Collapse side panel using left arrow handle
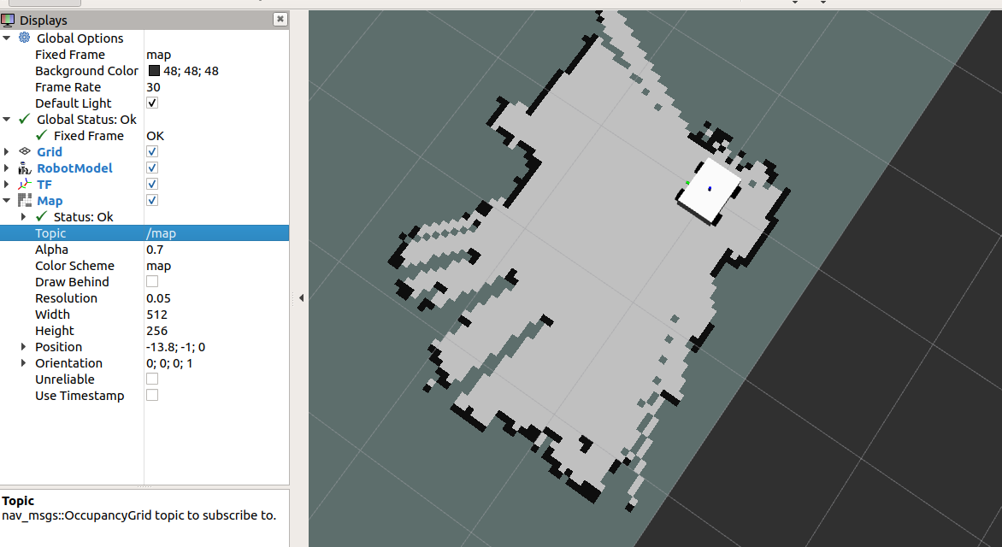 click(301, 297)
